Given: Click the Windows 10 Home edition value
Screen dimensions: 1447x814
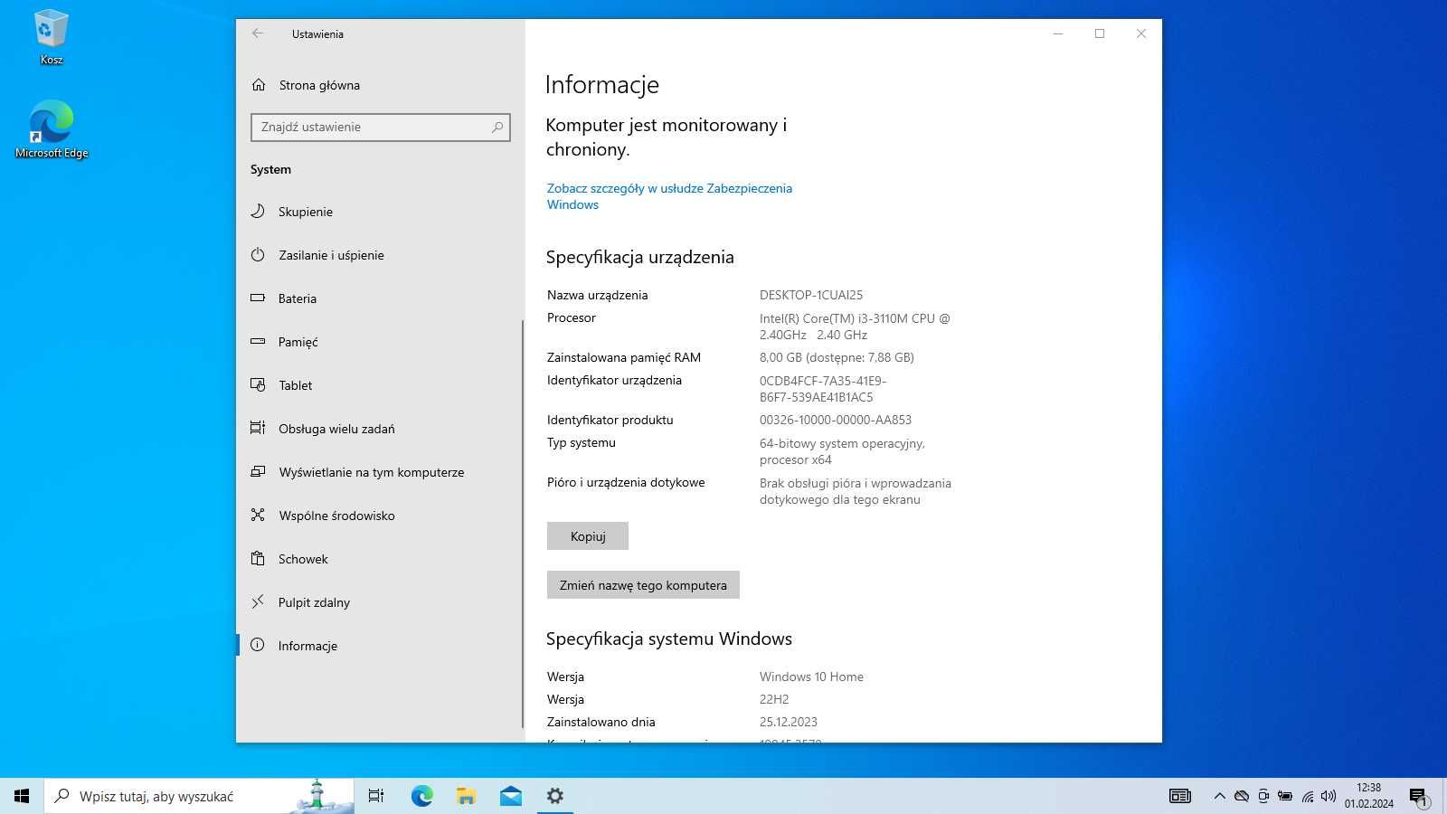Looking at the screenshot, I should click(x=811, y=677).
